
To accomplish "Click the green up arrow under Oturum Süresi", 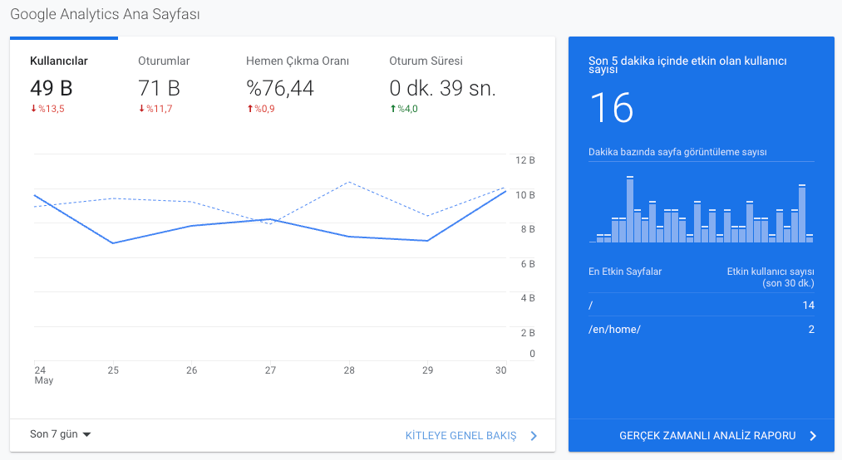I will pos(392,109).
